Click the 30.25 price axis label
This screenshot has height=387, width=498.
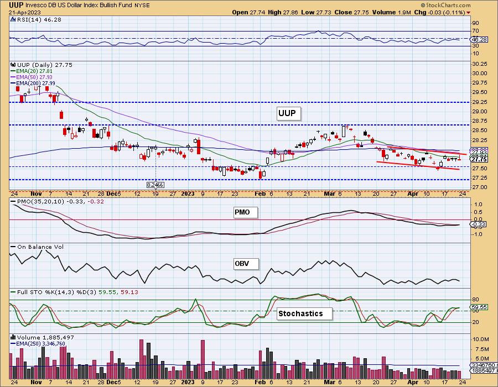click(x=480, y=64)
